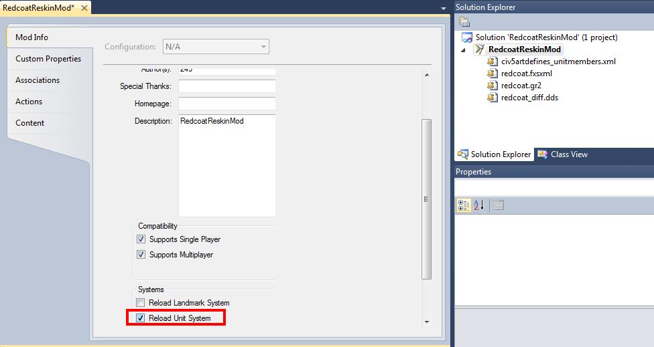
Task: Select redcoat.gr2 file
Action: [521, 86]
